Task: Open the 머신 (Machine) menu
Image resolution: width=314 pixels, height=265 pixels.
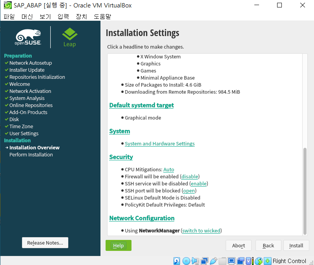Action: click(27, 16)
